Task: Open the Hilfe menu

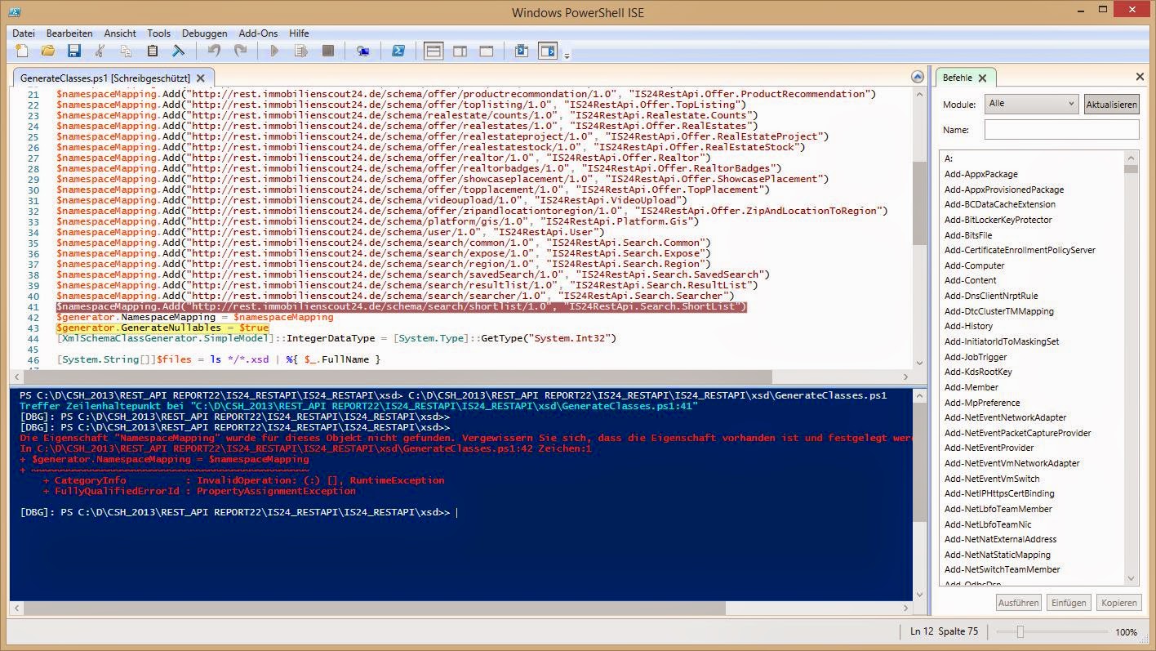Action: pyautogui.click(x=299, y=33)
